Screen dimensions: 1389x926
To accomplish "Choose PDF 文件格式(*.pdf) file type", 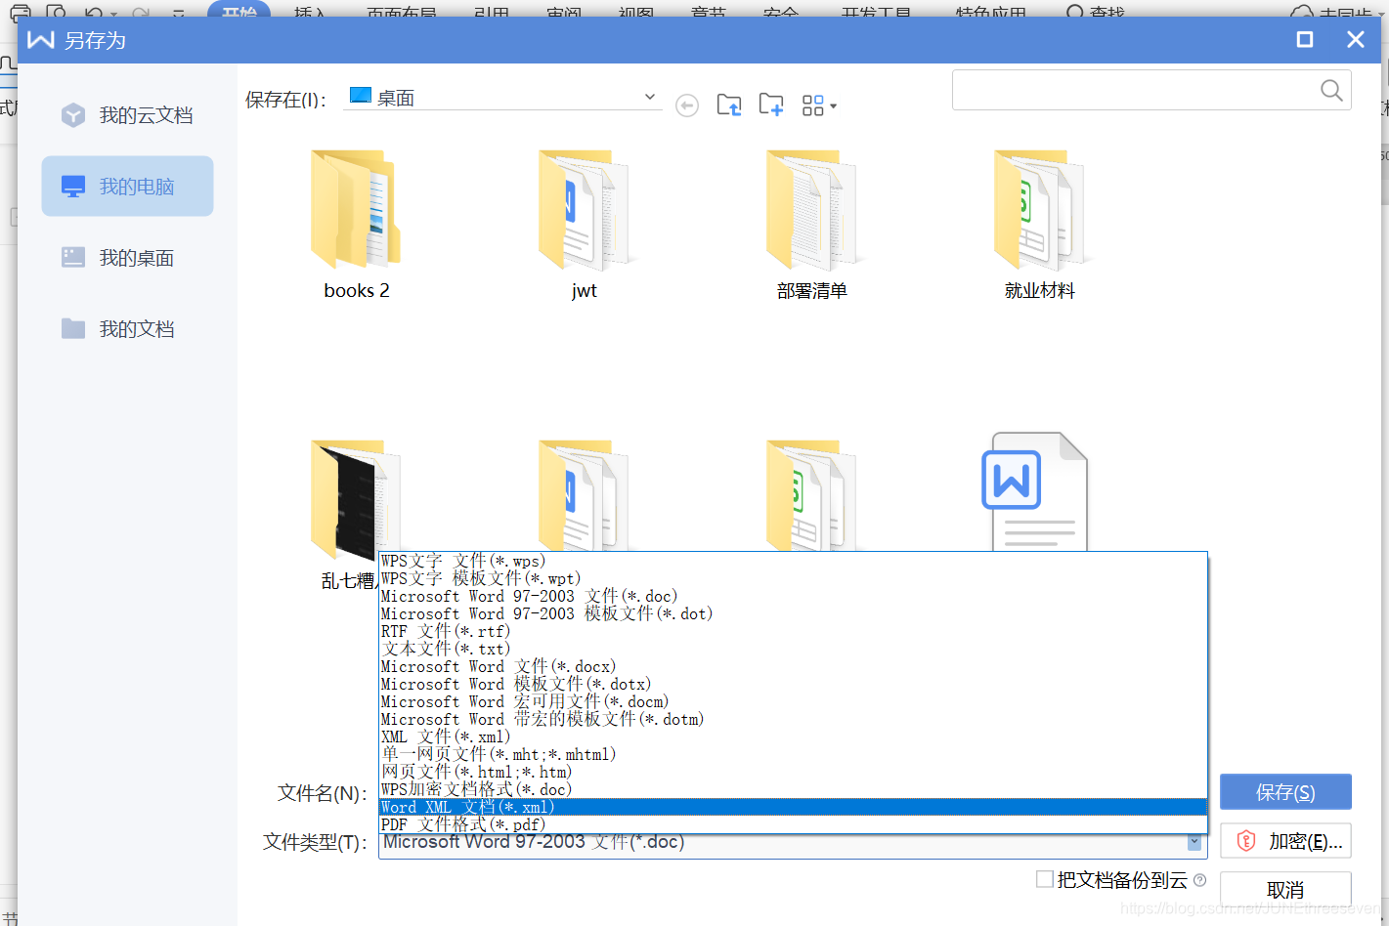I will pyautogui.click(x=793, y=824).
